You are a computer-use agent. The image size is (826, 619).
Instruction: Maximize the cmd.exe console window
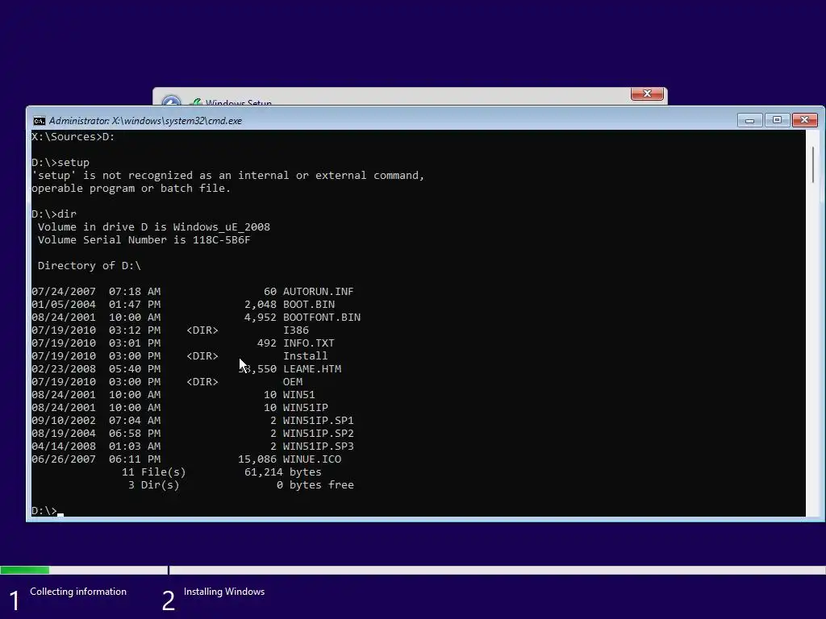click(x=777, y=121)
